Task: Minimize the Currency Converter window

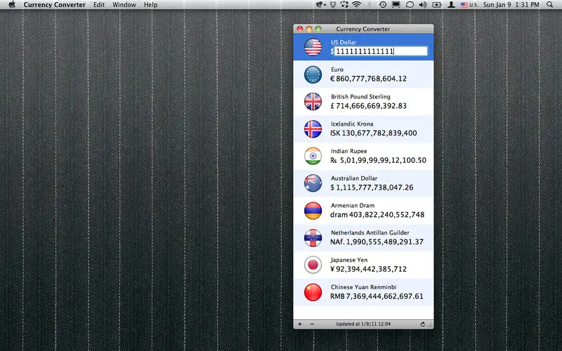Action: pyautogui.click(x=309, y=29)
